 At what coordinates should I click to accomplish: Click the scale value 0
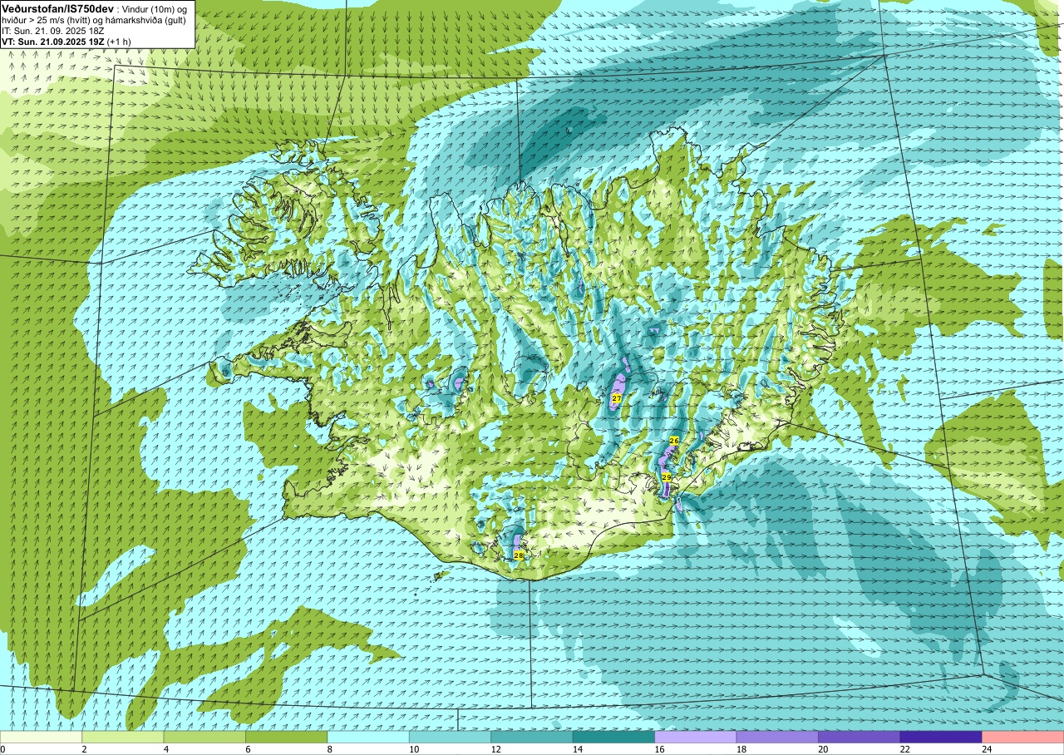click(2, 749)
